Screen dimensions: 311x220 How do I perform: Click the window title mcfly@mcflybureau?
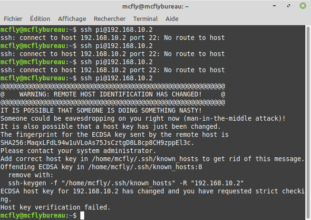155,7
